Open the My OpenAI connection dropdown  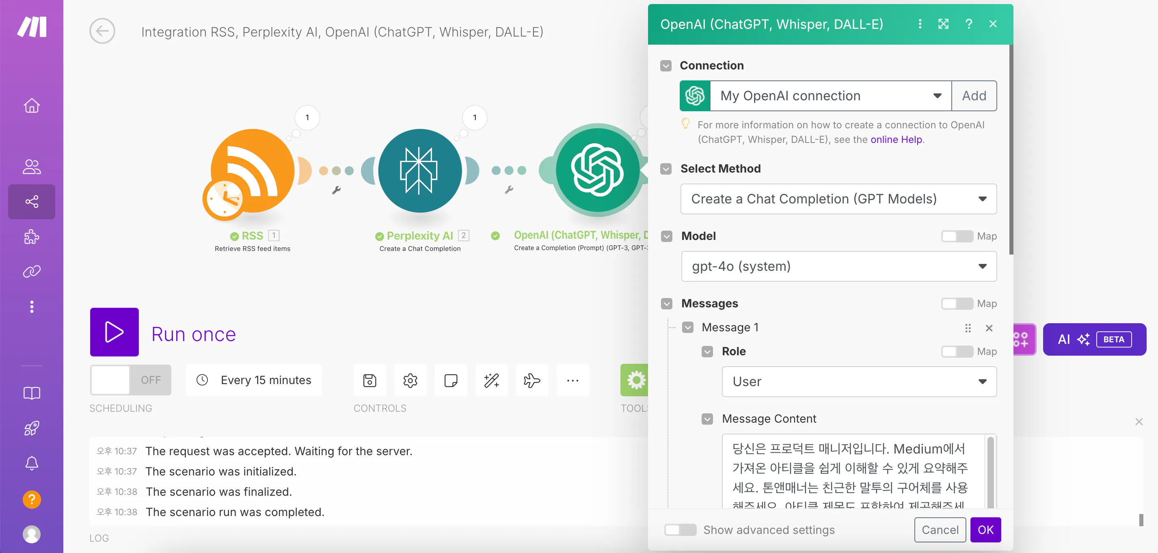click(830, 96)
